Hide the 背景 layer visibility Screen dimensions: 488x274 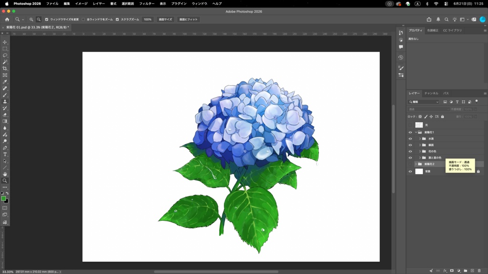410,171
